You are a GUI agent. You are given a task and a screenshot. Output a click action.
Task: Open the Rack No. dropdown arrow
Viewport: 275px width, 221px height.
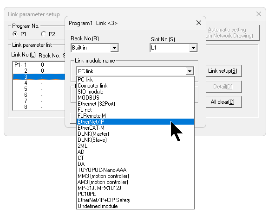pyautogui.click(x=114, y=48)
